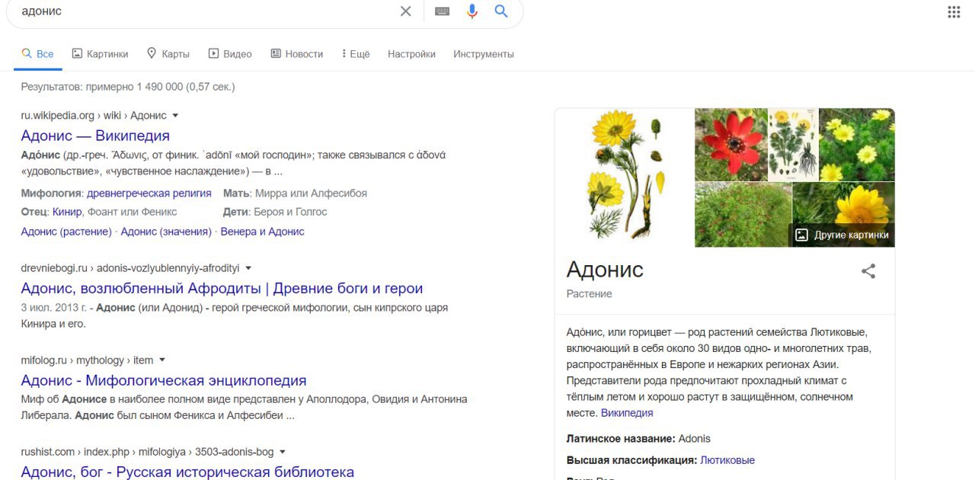This screenshot has height=480, width=975.
Task: Click the results count text
Action: click(x=128, y=87)
